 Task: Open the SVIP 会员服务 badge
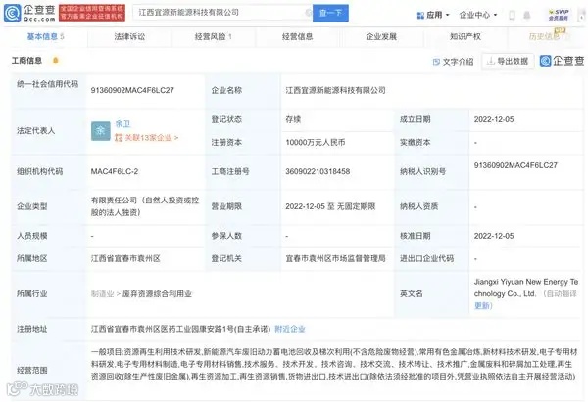pos(559,15)
